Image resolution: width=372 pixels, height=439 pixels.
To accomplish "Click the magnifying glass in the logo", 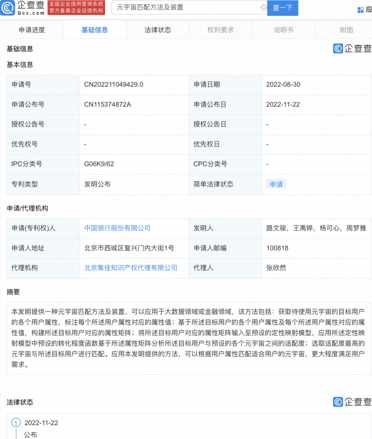I will (8, 8).
